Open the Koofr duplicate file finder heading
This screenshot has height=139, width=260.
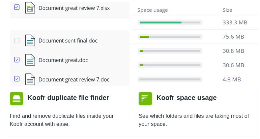pyautogui.click(x=68, y=98)
